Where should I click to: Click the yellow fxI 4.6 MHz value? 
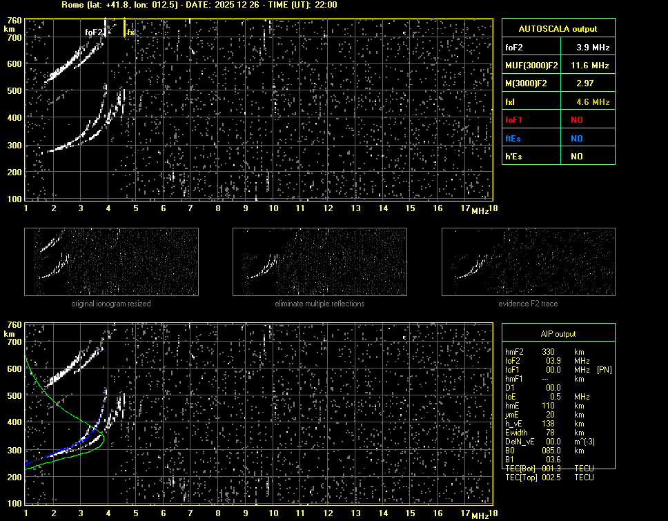[587, 101]
